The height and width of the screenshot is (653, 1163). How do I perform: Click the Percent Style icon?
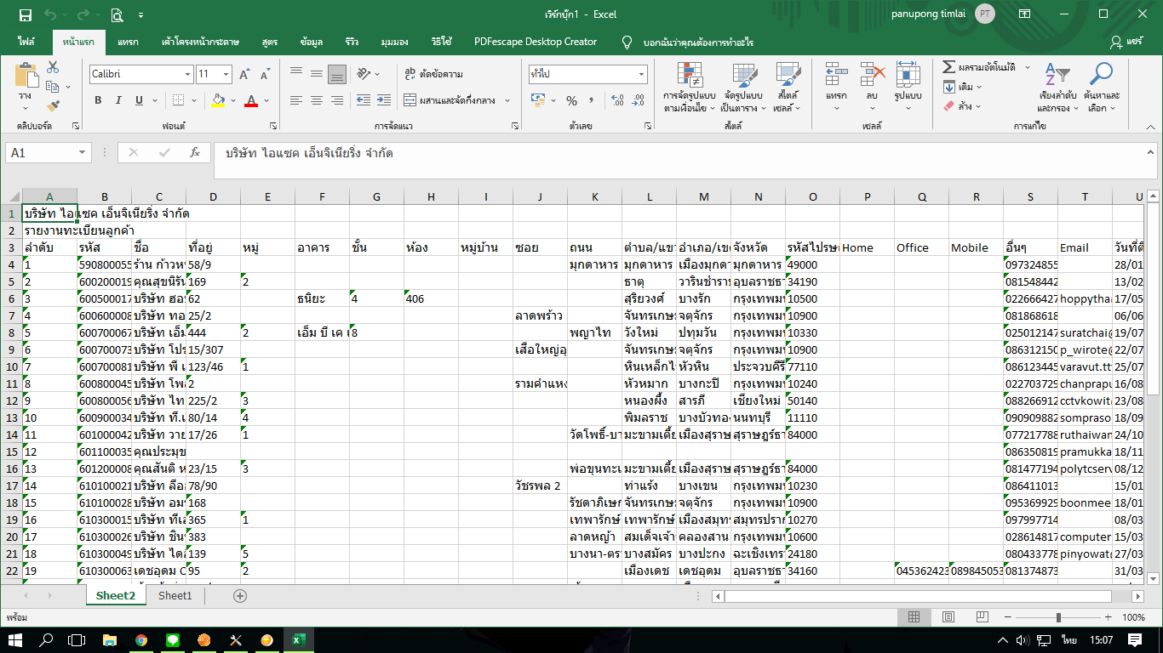click(x=571, y=100)
